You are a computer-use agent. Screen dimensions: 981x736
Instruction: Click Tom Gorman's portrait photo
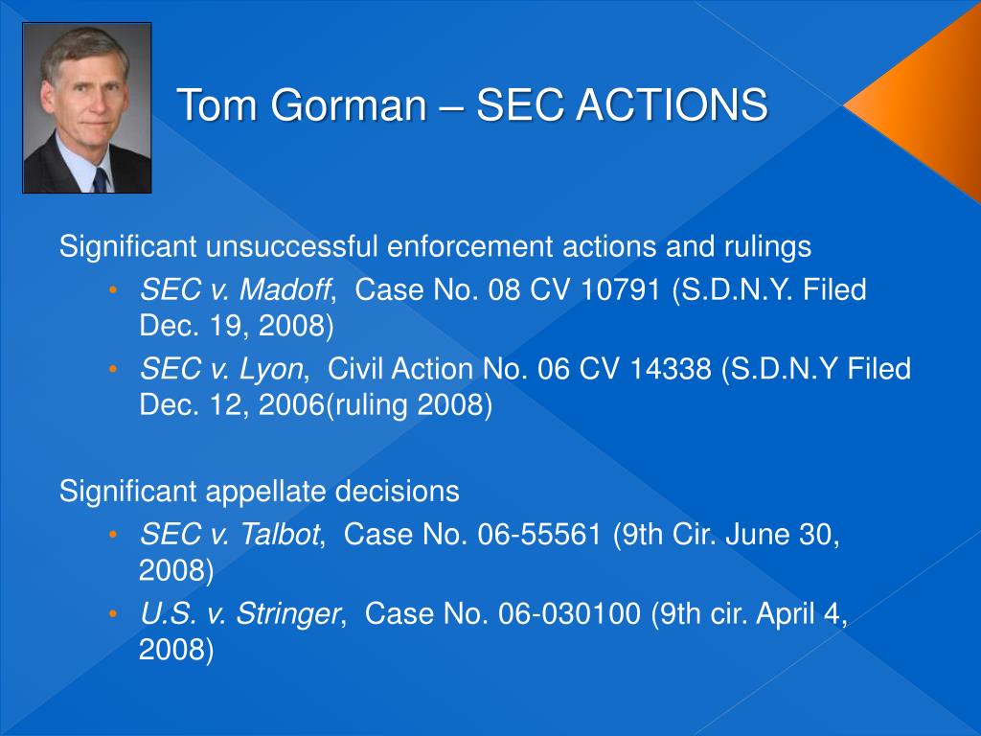pos(87,107)
